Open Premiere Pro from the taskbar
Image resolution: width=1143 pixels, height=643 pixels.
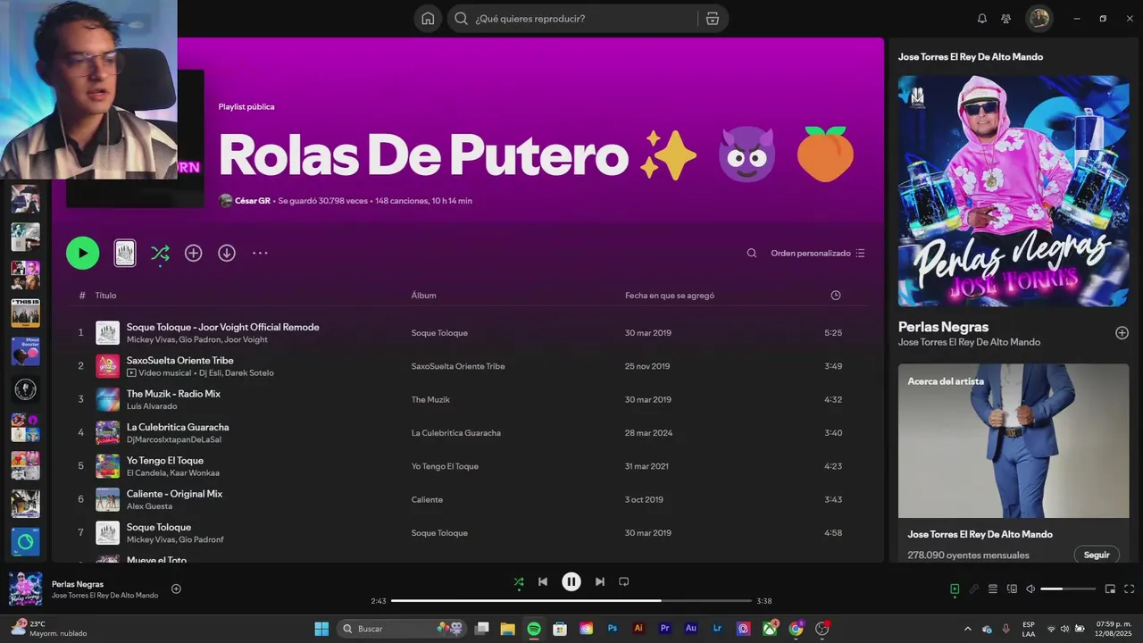pos(664,629)
